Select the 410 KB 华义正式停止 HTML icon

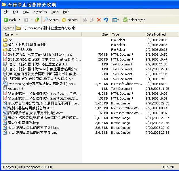[5, 94]
